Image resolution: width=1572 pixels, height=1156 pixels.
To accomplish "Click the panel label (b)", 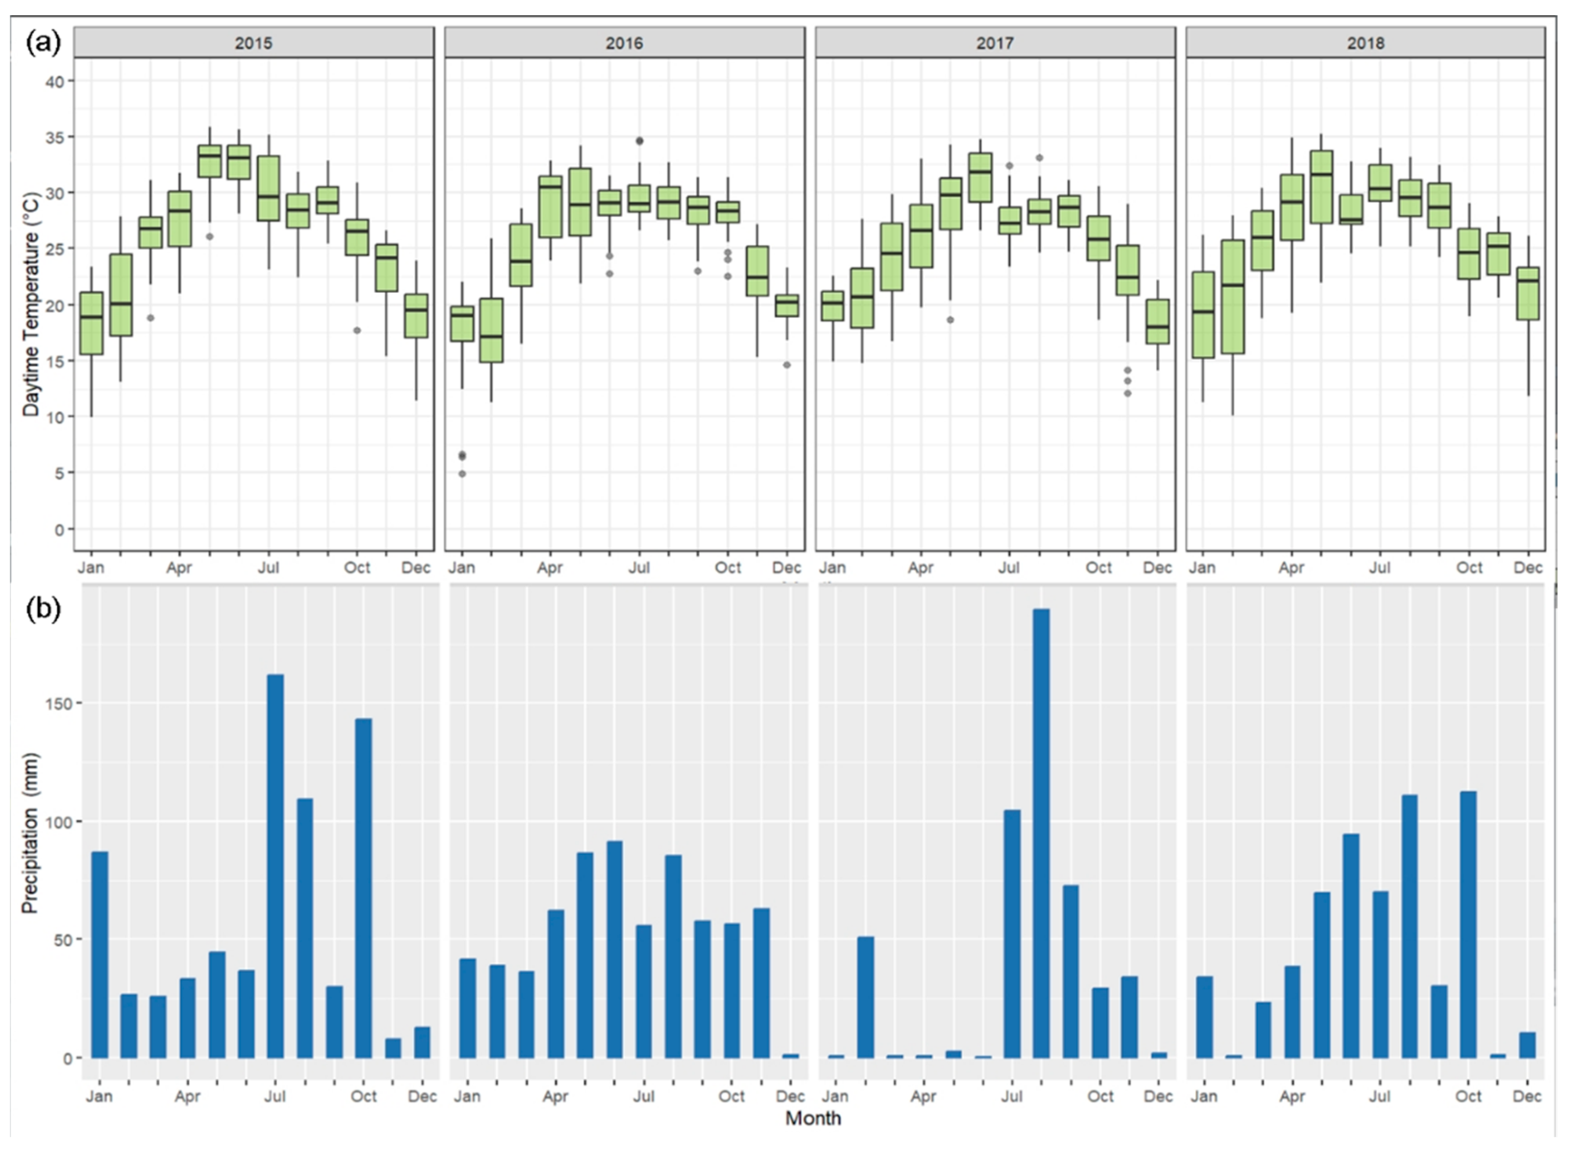I will (x=43, y=608).
